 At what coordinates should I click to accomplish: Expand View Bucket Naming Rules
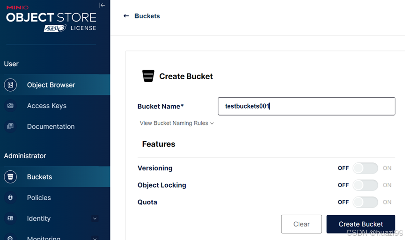[x=177, y=123]
